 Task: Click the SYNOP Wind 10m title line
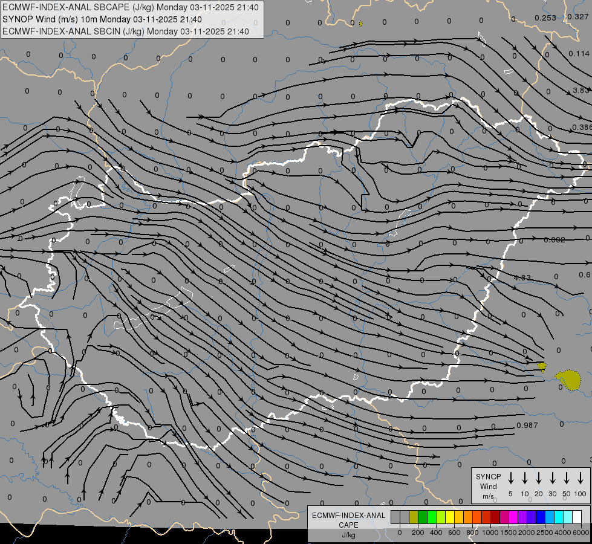click(102, 19)
